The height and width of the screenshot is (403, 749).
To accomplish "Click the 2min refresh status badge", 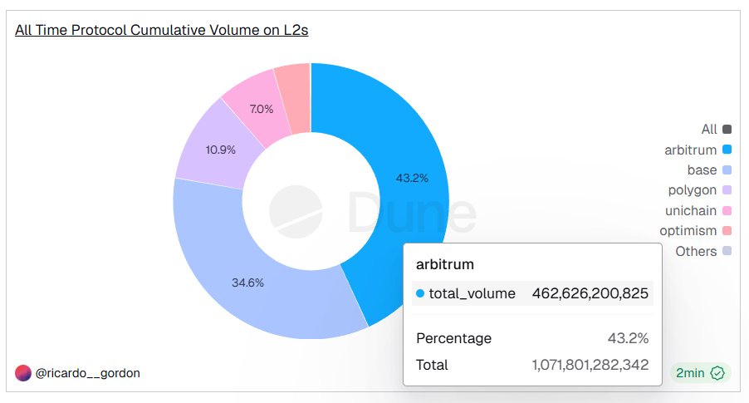I will pyautogui.click(x=700, y=373).
